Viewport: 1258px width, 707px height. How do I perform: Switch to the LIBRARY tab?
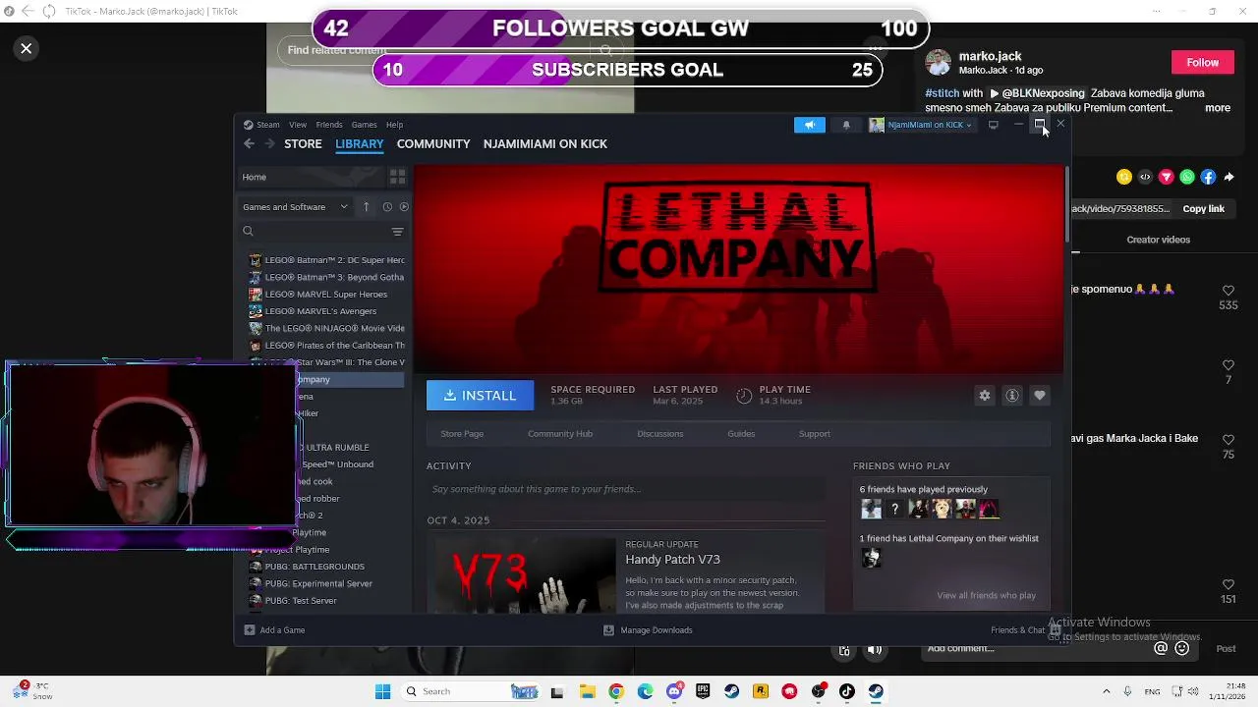[359, 143]
